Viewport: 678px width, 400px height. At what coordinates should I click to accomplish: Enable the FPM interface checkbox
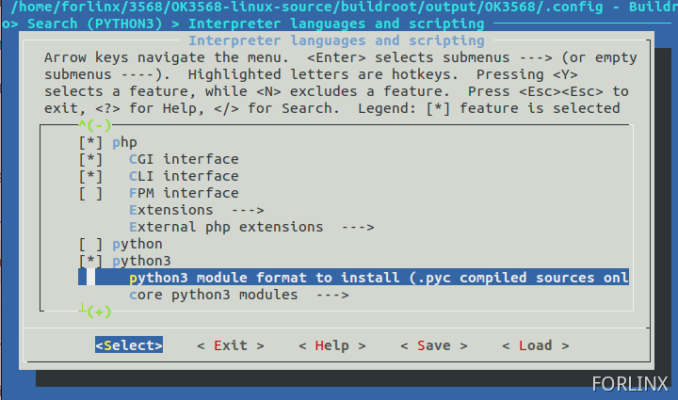[90, 193]
